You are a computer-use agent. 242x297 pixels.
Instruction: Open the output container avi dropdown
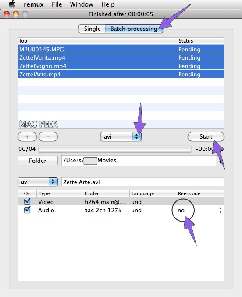(x=38, y=182)
